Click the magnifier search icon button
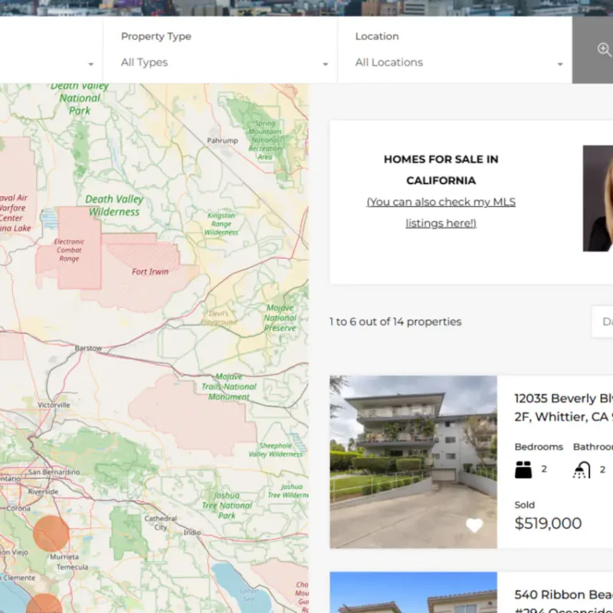The height and width of the screenshot is (613, 613). [x=604, y=50]
